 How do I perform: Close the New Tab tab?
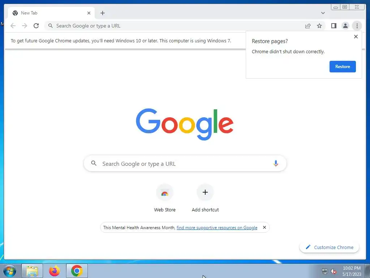[89, 13]
